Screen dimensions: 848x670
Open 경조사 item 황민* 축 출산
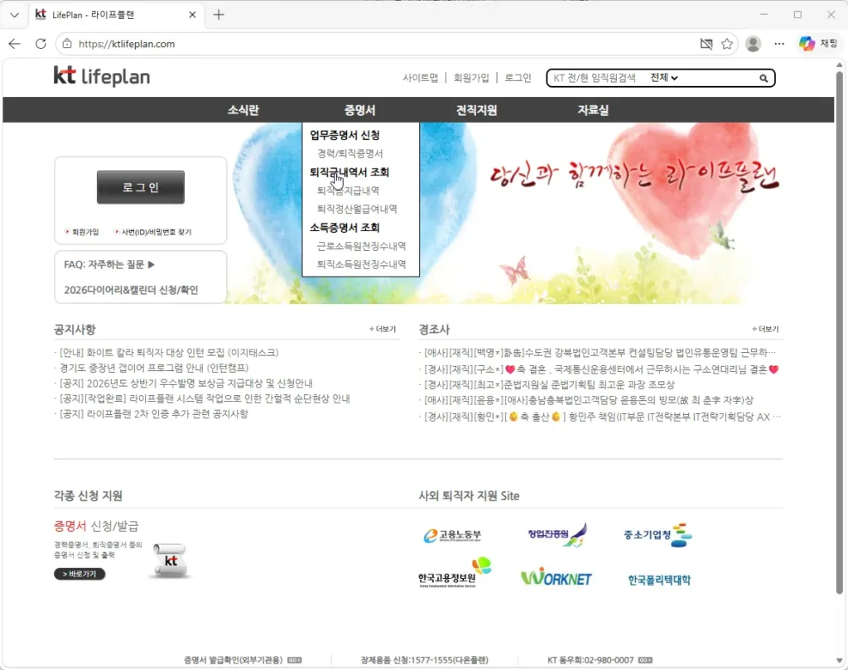coord(602,417)
